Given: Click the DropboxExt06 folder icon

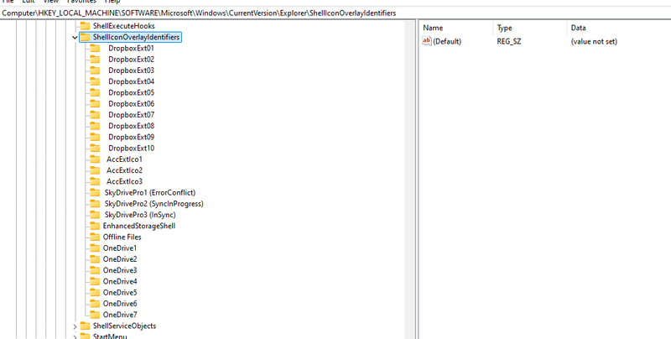Looking at the screenshot, I should pyautogui.click(x=95, y=103).
